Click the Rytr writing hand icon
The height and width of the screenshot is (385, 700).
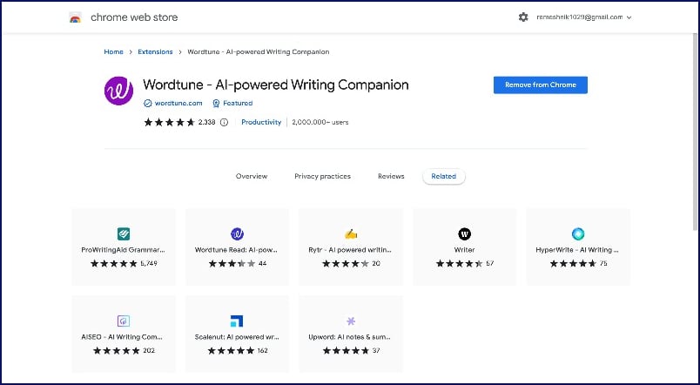[351, 233]
